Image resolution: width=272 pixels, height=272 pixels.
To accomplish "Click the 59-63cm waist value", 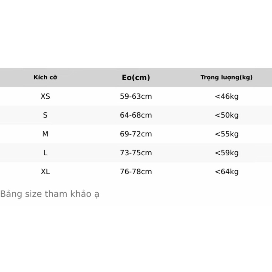I will [x=136, y=96].
